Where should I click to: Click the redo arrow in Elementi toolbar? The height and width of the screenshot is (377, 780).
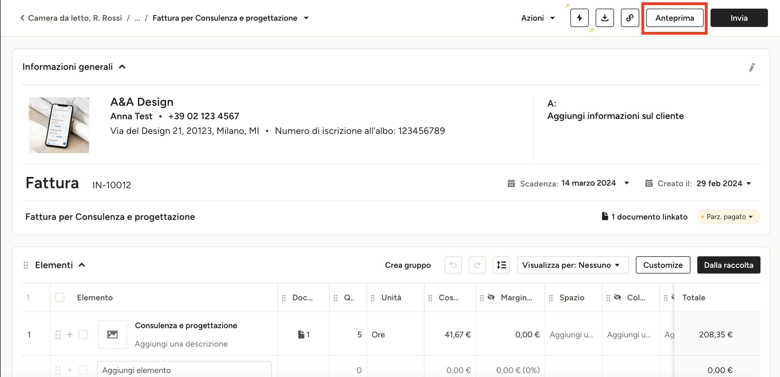click(477, 265)
